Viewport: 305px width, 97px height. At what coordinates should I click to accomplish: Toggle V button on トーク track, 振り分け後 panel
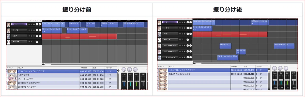pos(188,22)
